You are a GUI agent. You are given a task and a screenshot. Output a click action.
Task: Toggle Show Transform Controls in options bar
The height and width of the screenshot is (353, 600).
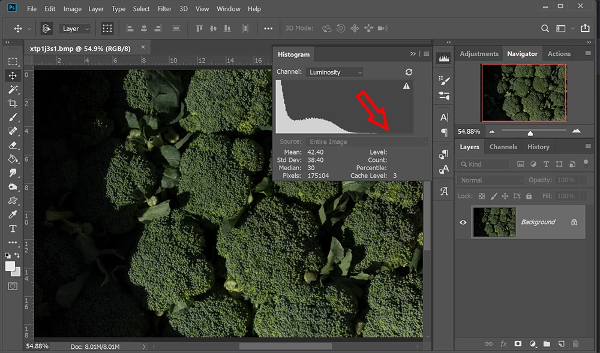pos(107,29)
